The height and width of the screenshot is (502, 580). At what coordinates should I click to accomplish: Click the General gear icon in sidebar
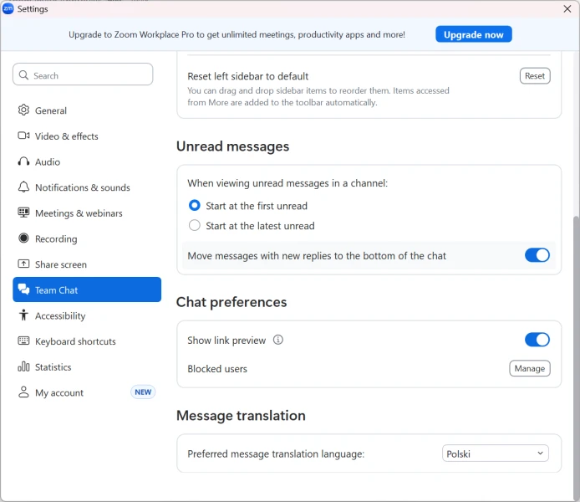[x=23, y=110]
